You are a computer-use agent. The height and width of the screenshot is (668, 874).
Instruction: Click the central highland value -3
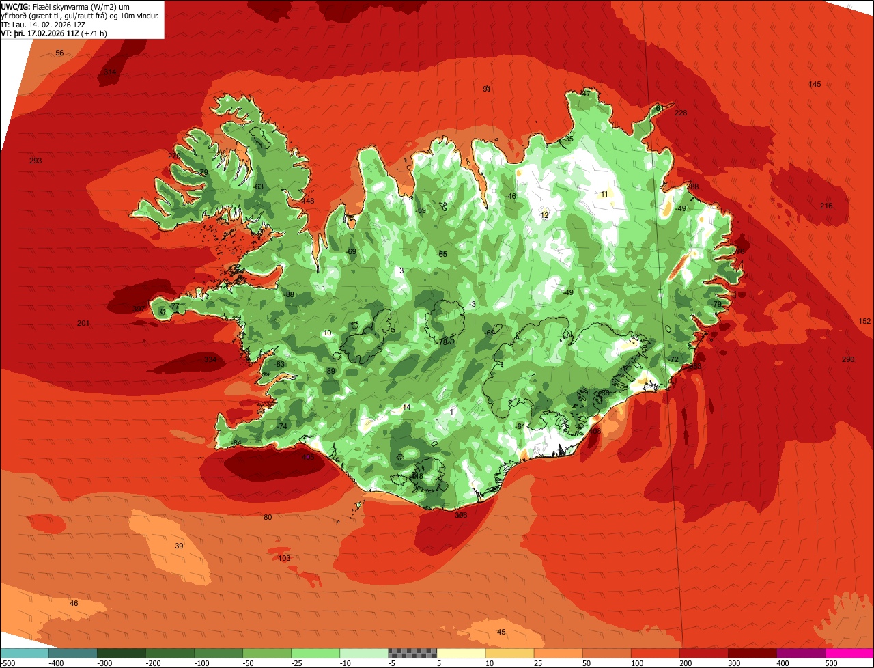[x=471, y=304]
